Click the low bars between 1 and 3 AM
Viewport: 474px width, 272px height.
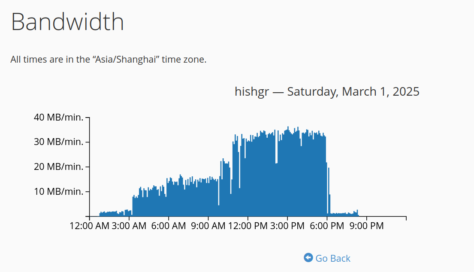pos(115,213)
